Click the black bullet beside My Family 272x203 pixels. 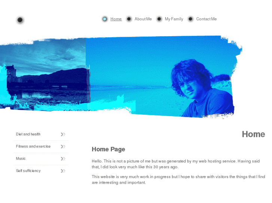point(159,19)
